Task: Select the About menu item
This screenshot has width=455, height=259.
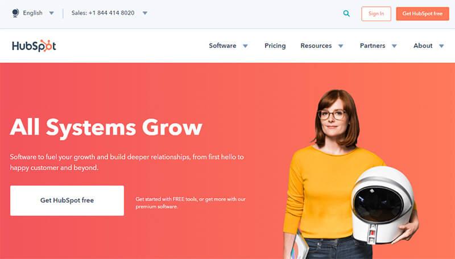Action: tap(423, 46)
